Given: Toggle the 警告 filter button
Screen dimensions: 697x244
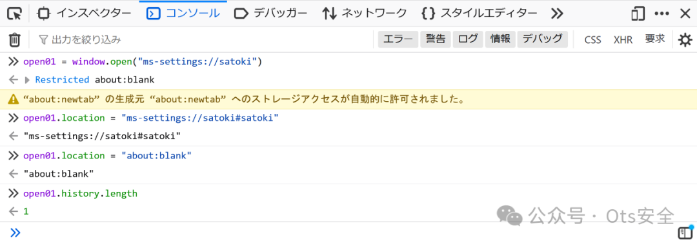Looking at the screenshot, I should (436, 39).
